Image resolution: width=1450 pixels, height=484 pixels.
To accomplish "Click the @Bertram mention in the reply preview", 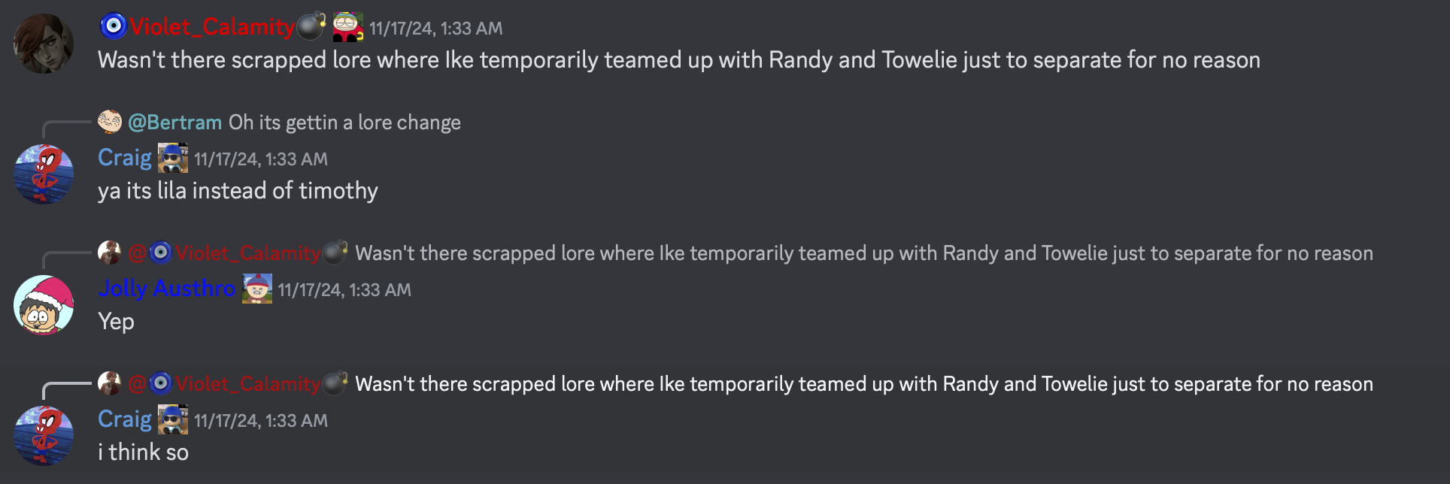I will point(174,123).
